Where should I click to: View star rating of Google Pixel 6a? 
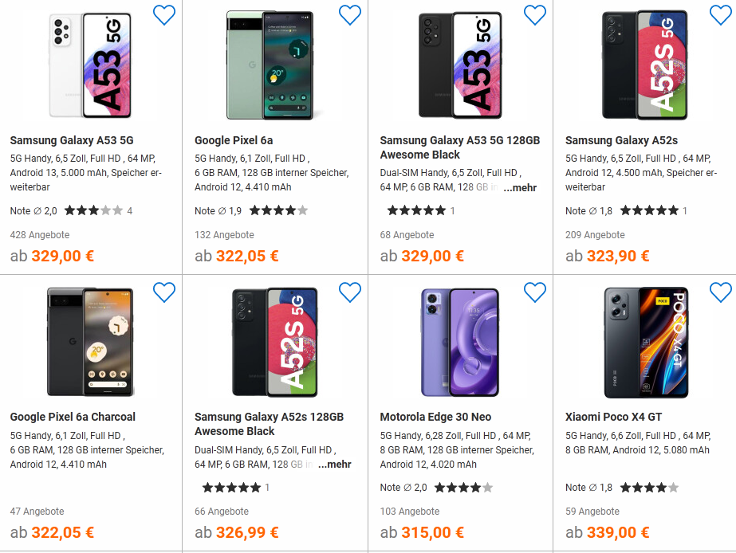point(278,211)
